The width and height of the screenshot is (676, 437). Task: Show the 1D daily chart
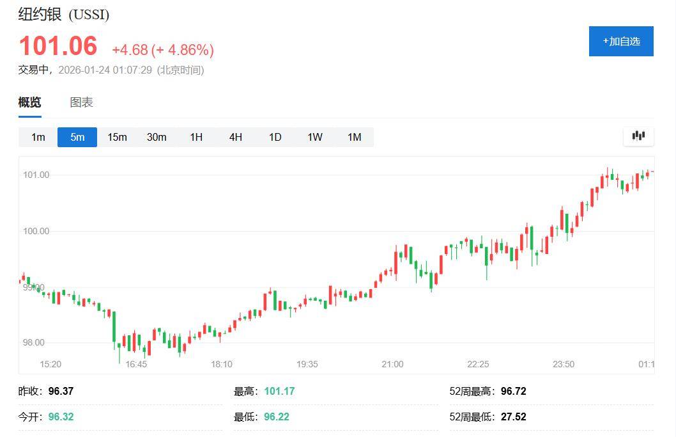(x=275, y=137)
